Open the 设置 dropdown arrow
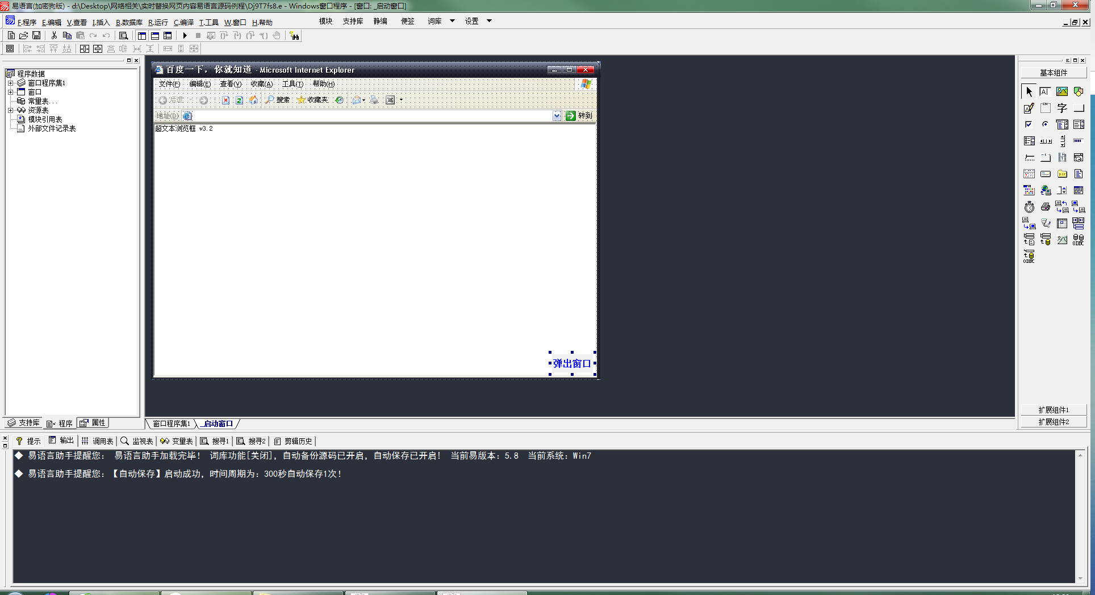The width and height of the screenshot is (1095, 595). coord(489,21)
